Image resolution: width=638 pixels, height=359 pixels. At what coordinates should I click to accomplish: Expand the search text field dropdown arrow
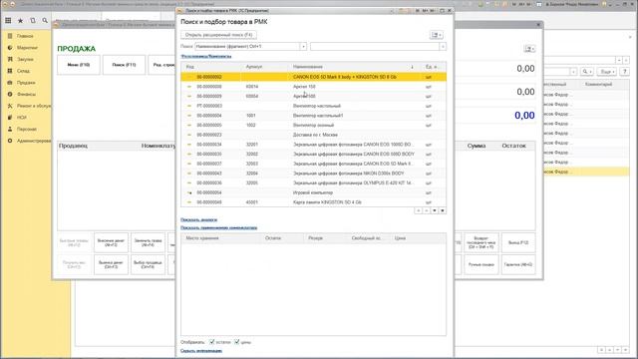pyautogui.click(x=443, y=47)
